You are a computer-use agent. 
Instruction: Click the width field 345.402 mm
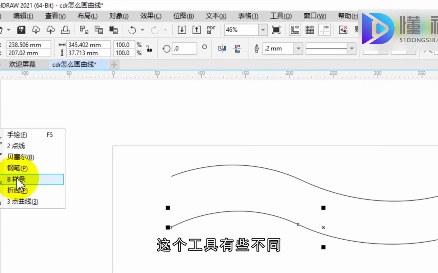pyautogui.click(x=88, y=45)
